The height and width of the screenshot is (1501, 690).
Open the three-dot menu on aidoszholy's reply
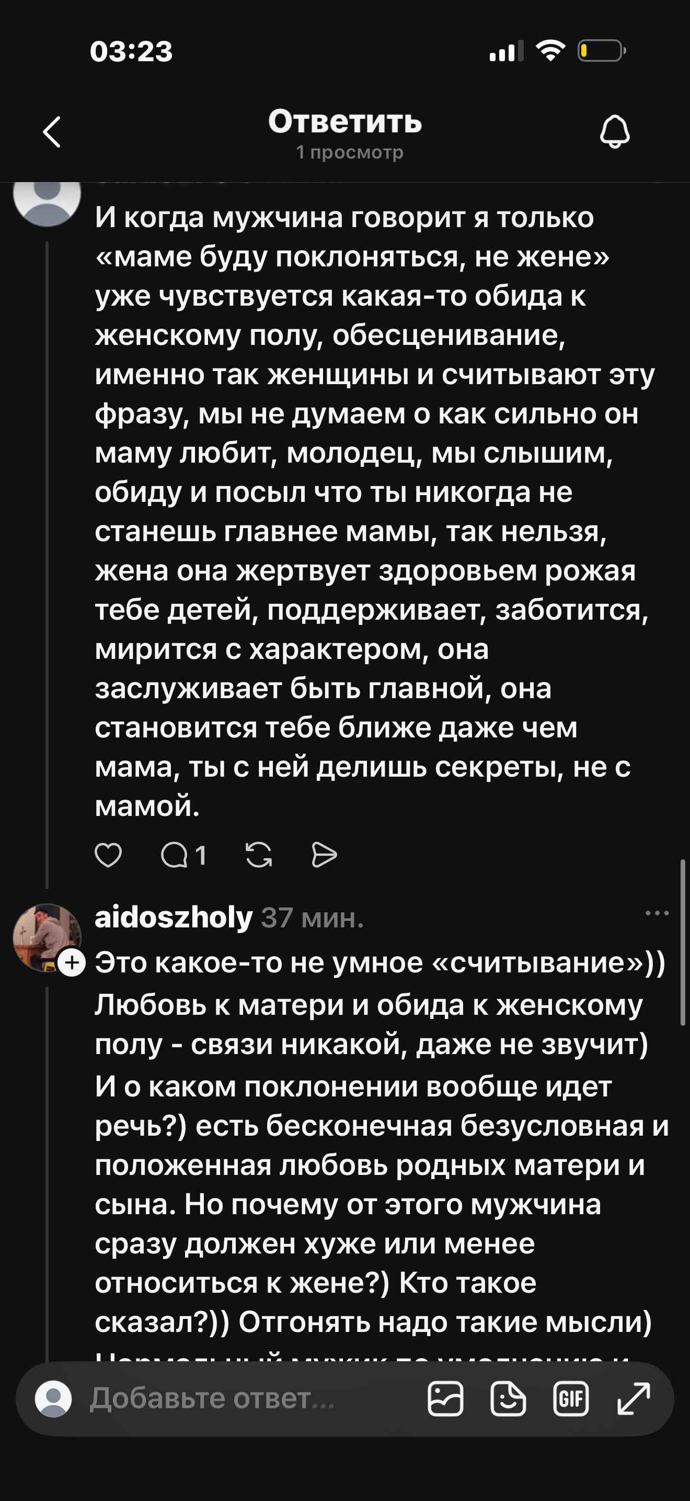pyautogui.click(x=658, y=913)
